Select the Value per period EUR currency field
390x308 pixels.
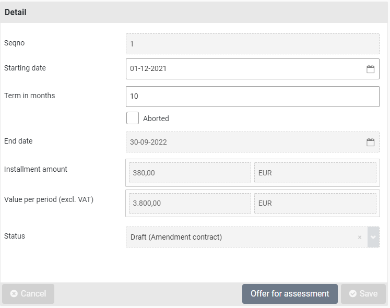coord(315,204)
